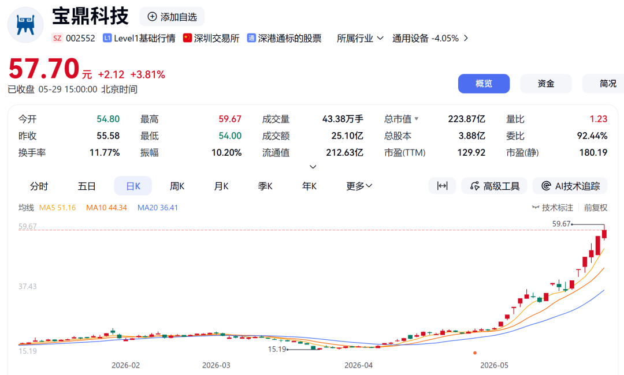
Task: Select 日K chart period
Action: click(x=133, y=186)
